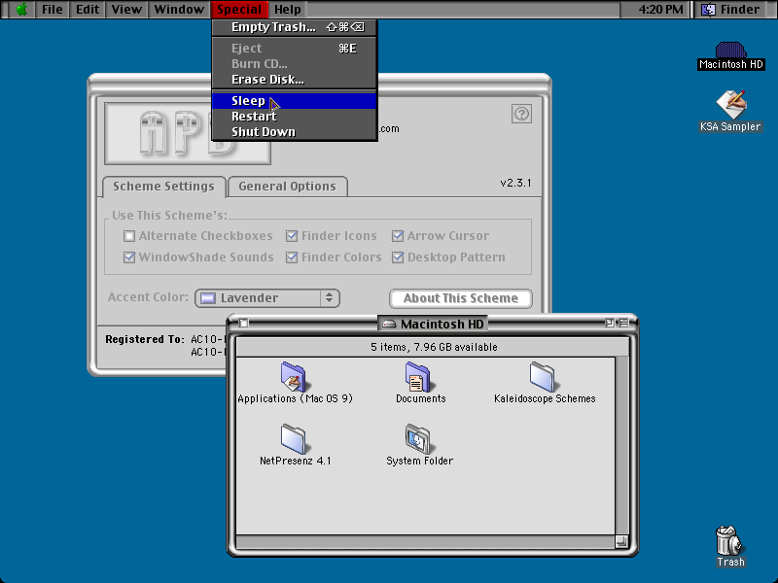
Task: Open the Macintosh HD desktop drive icon
Action: pos(730,50)
